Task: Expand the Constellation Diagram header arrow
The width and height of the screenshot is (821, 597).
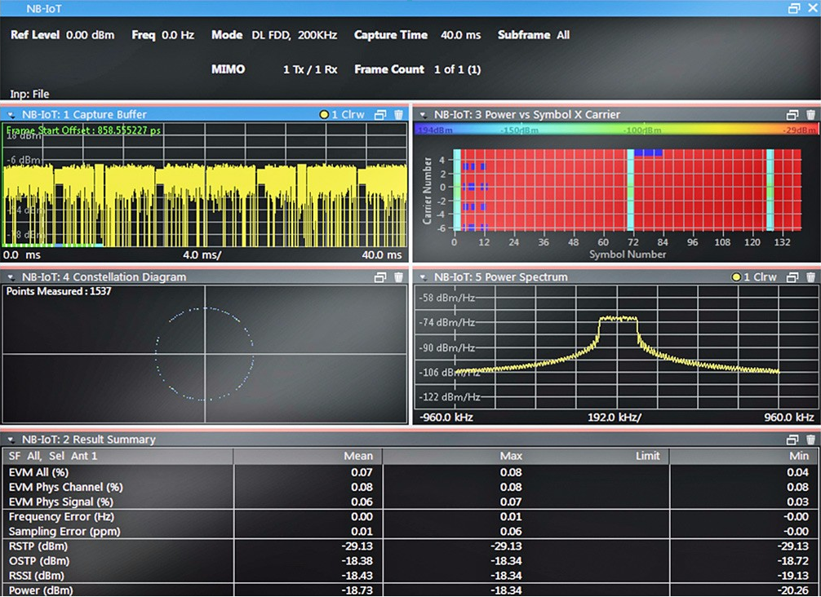Action: (11, 278)
